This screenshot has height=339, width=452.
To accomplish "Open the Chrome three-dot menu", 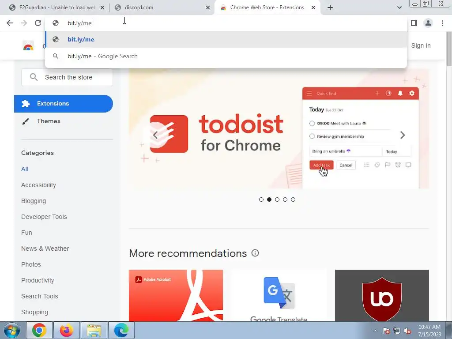I will pyautogui.click(x=442, y=23).
